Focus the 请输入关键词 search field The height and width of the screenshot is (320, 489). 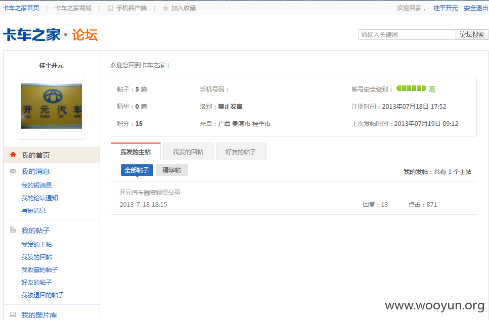[407, 34]
